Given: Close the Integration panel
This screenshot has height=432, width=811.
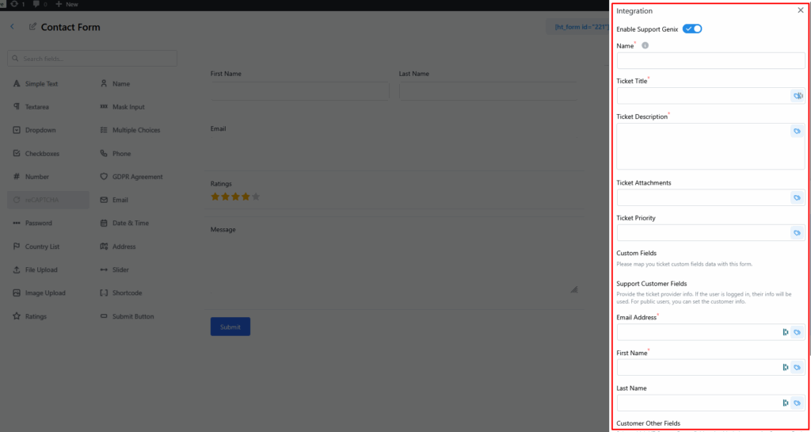Looking at the screenshot, I should tap(800, 10).
